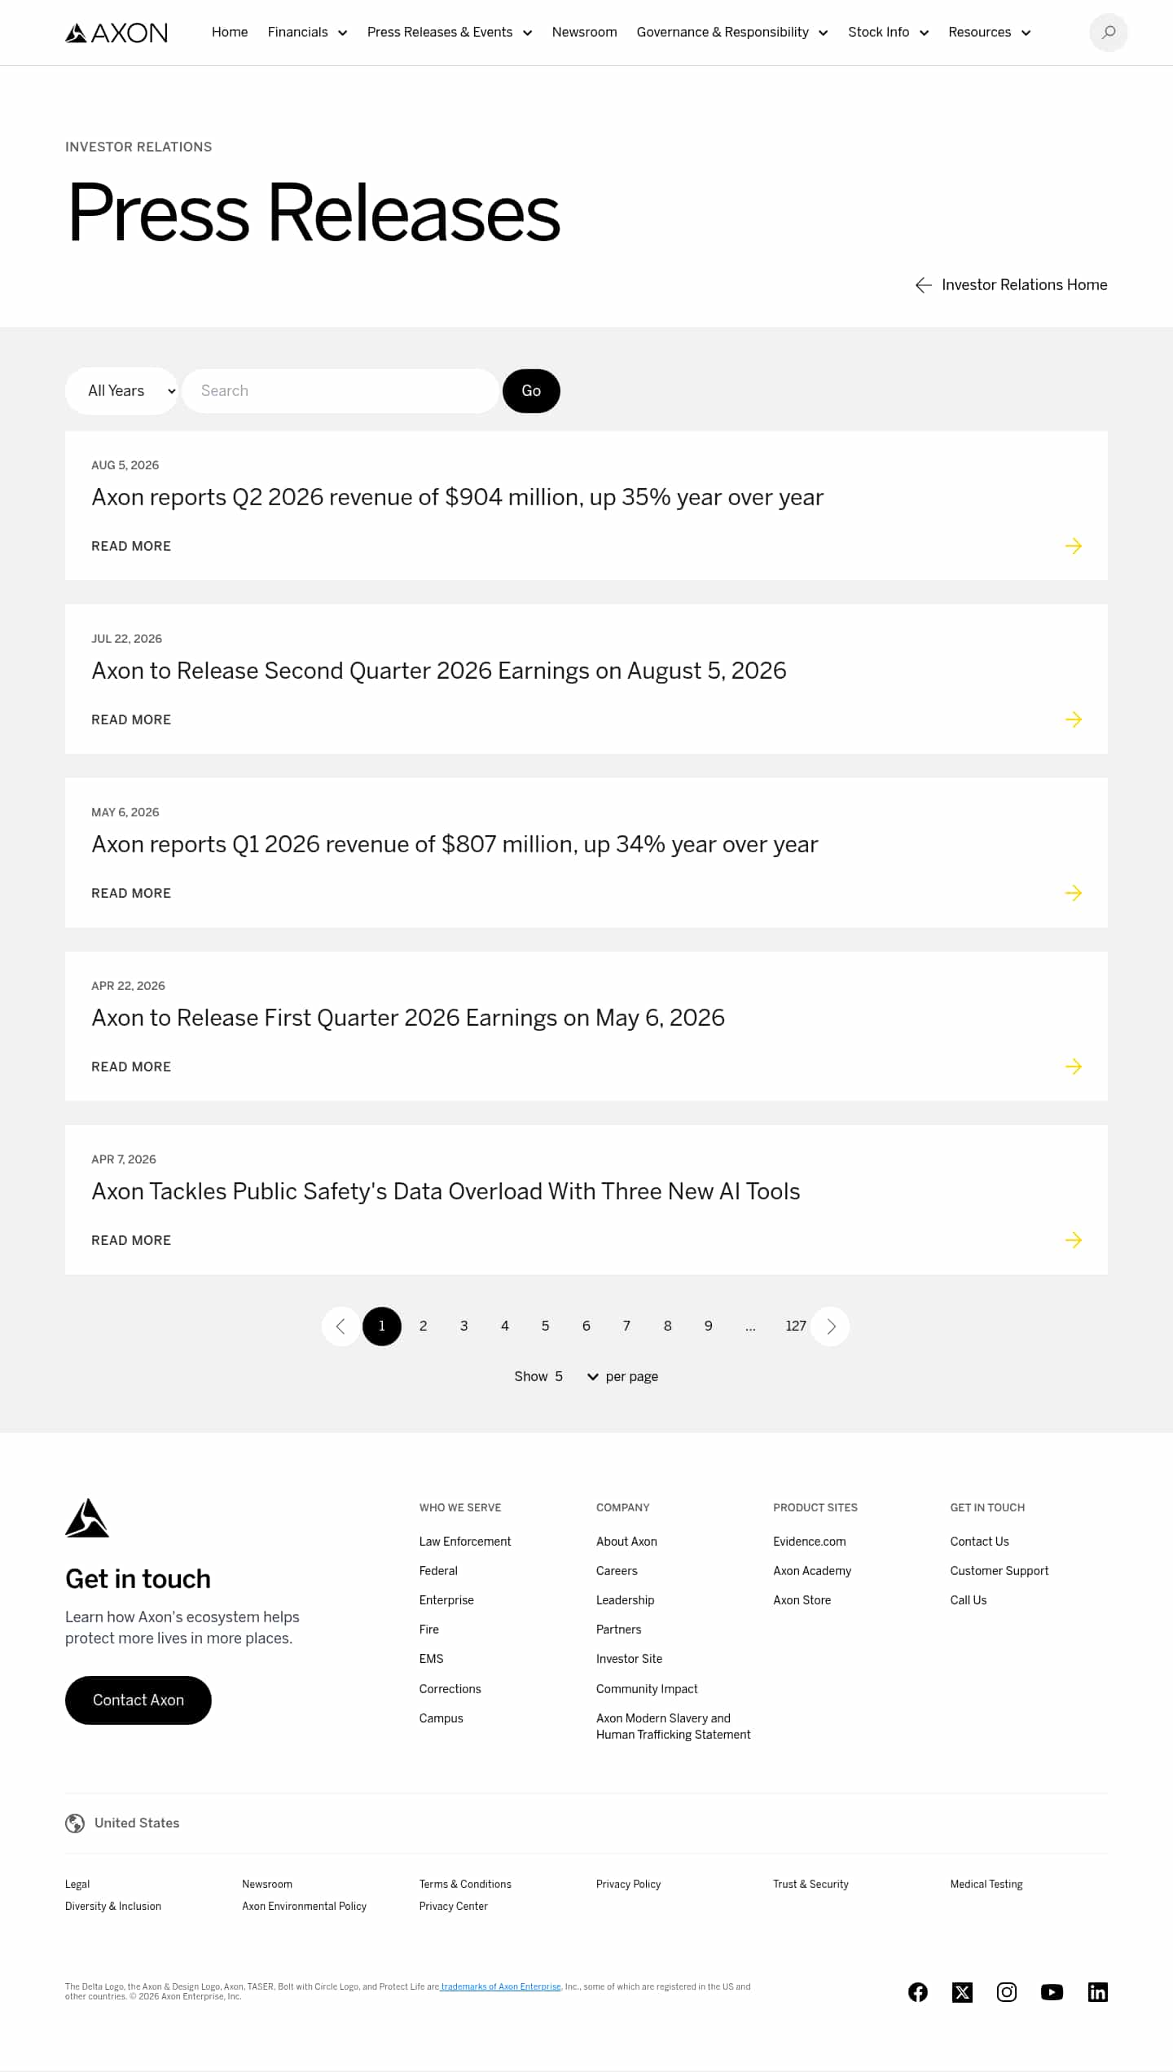The height and width of the screenshot is (2072, 1173).
Task: Click the Axon logo in header
Action: click(116, 33)
